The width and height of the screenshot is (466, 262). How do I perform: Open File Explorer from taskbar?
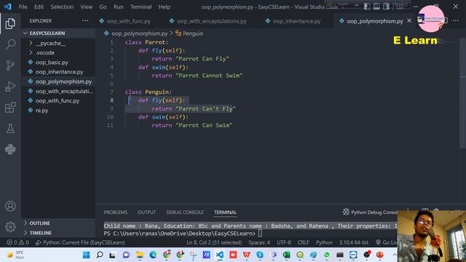(x=140, y=255)
